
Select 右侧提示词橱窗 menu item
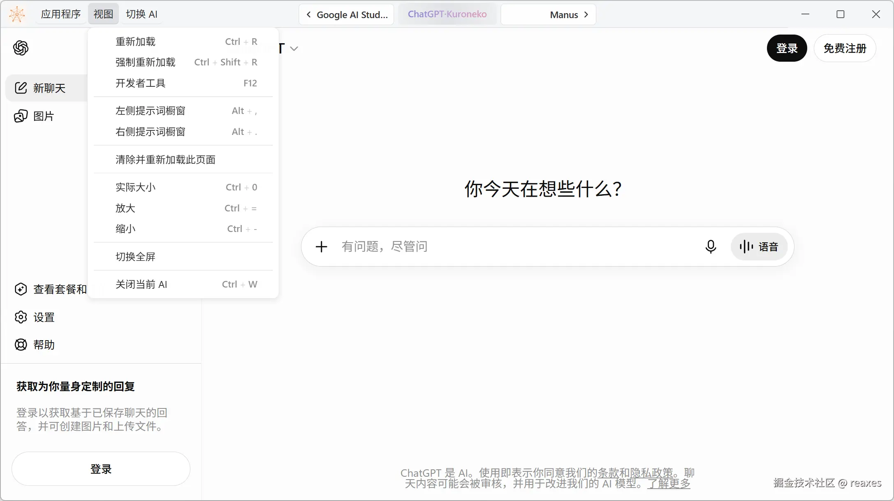[x=183, y=132]
